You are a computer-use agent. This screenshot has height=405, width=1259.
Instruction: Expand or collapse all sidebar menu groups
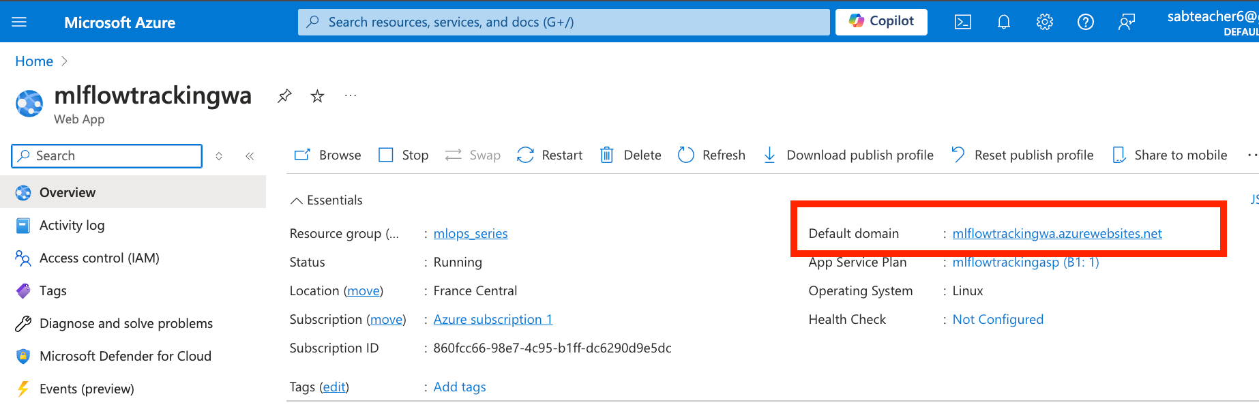pos(219,156)
